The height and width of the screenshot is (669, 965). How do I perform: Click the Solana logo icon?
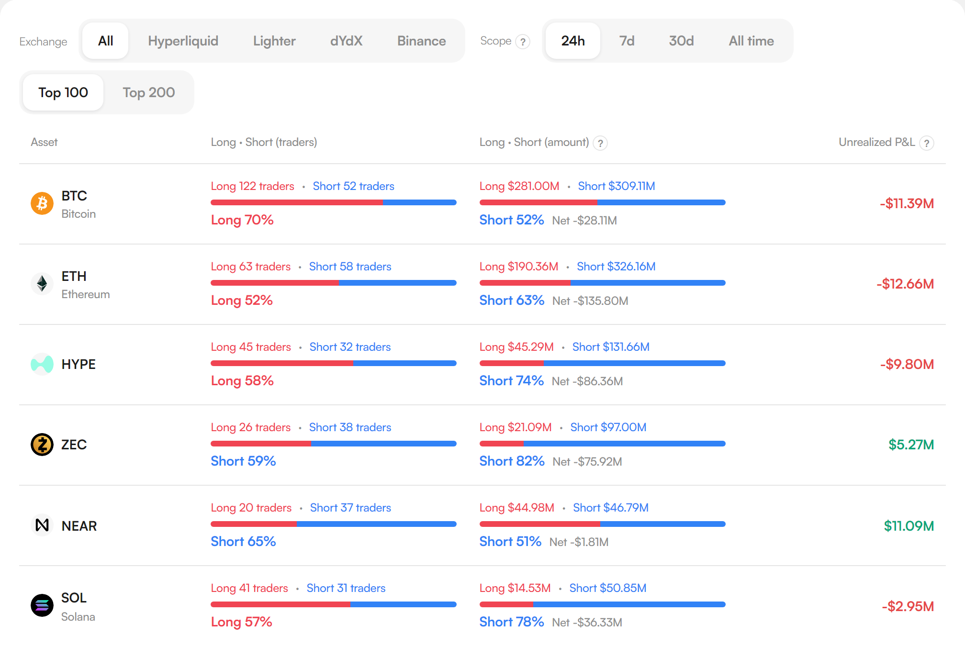pyautogui.click(x=42, y=605)
